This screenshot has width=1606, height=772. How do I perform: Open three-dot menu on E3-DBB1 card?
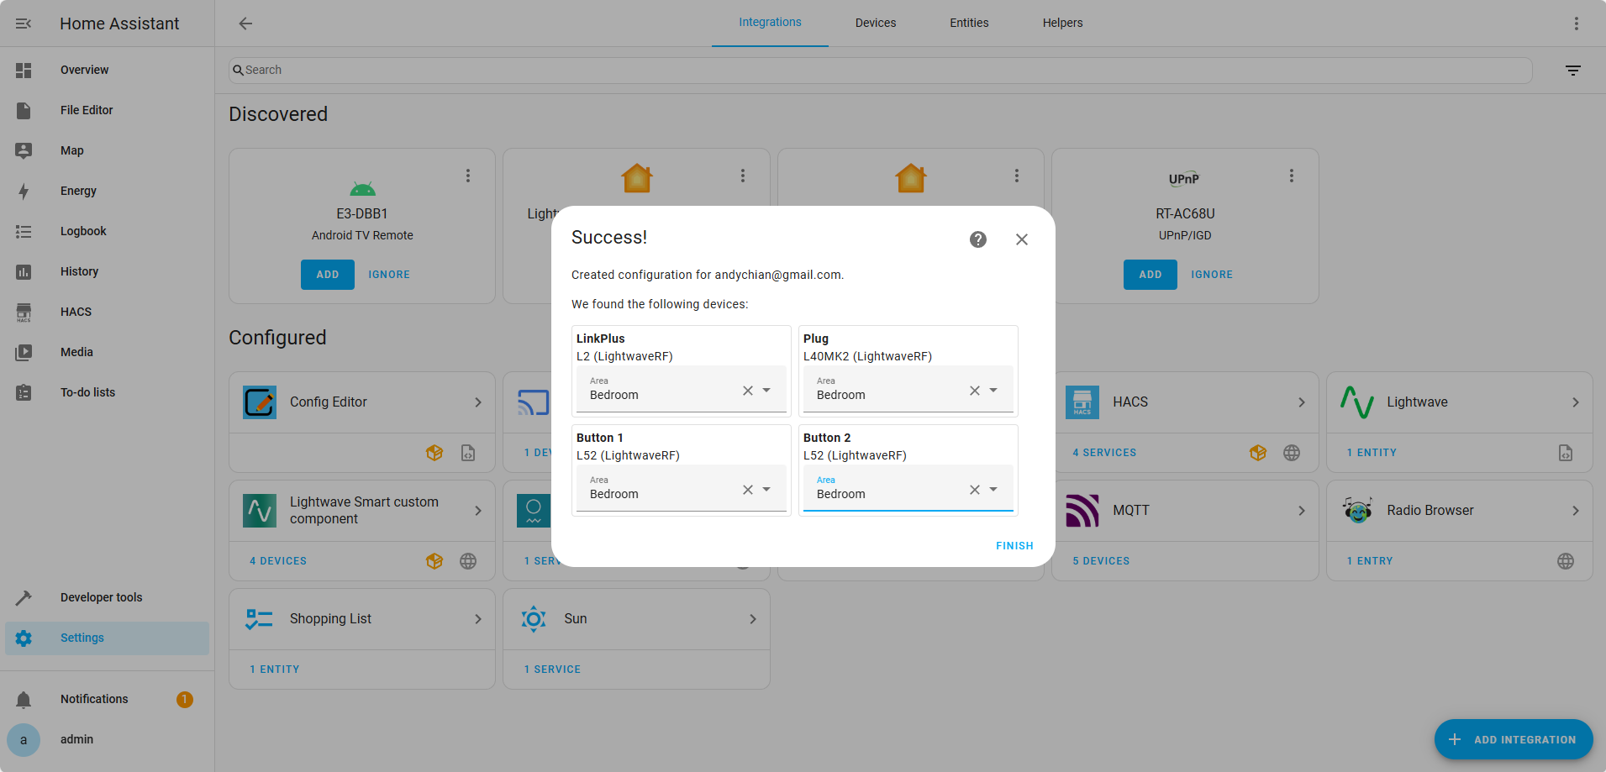click(468, 176)
